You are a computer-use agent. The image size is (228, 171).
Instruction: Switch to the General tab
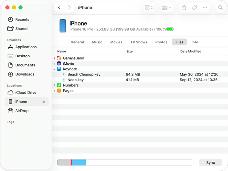(77, 42)
